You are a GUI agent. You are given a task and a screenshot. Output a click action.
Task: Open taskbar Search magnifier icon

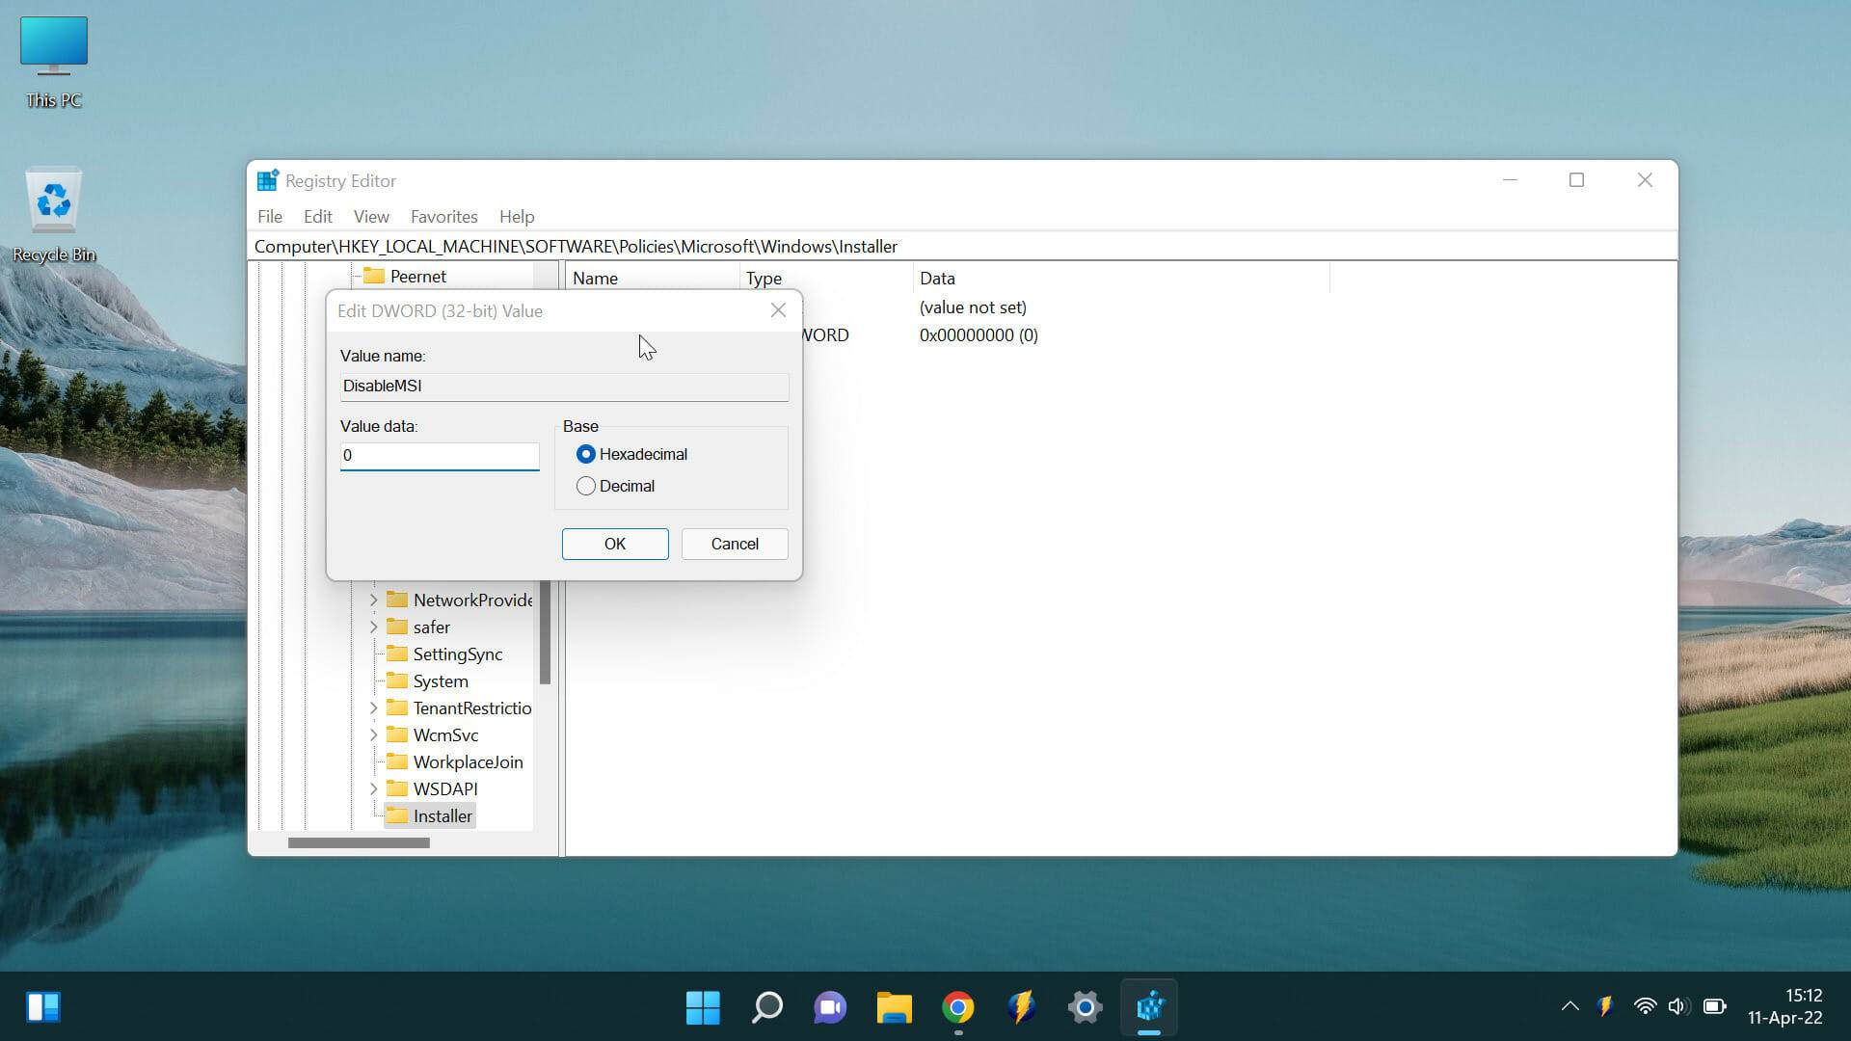(766, 1007)
